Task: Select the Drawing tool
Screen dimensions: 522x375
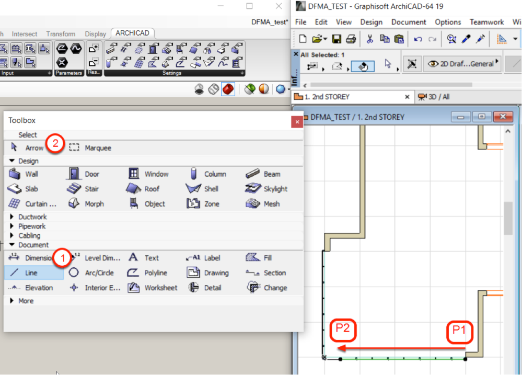Action: 208,272
